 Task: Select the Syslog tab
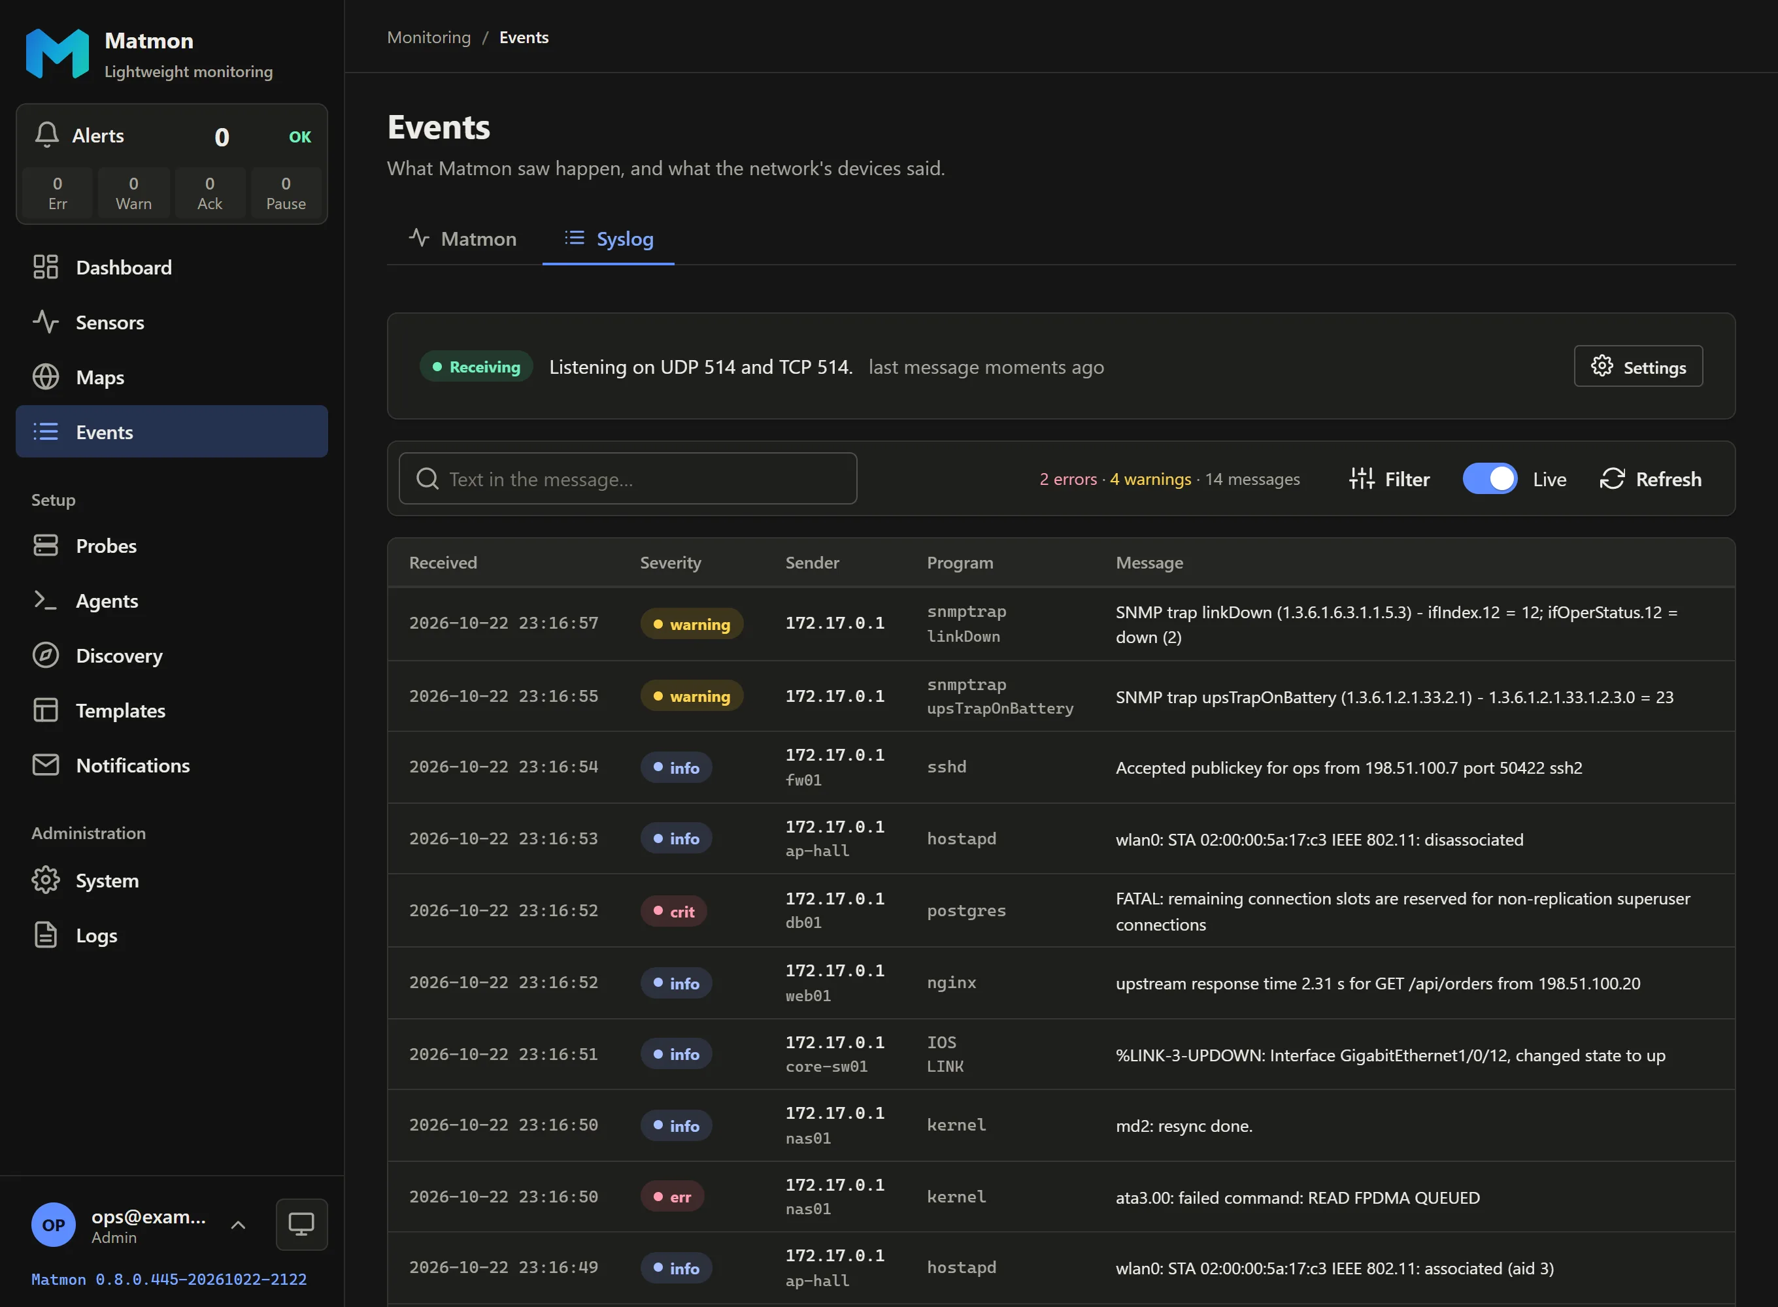click(609, 239)
